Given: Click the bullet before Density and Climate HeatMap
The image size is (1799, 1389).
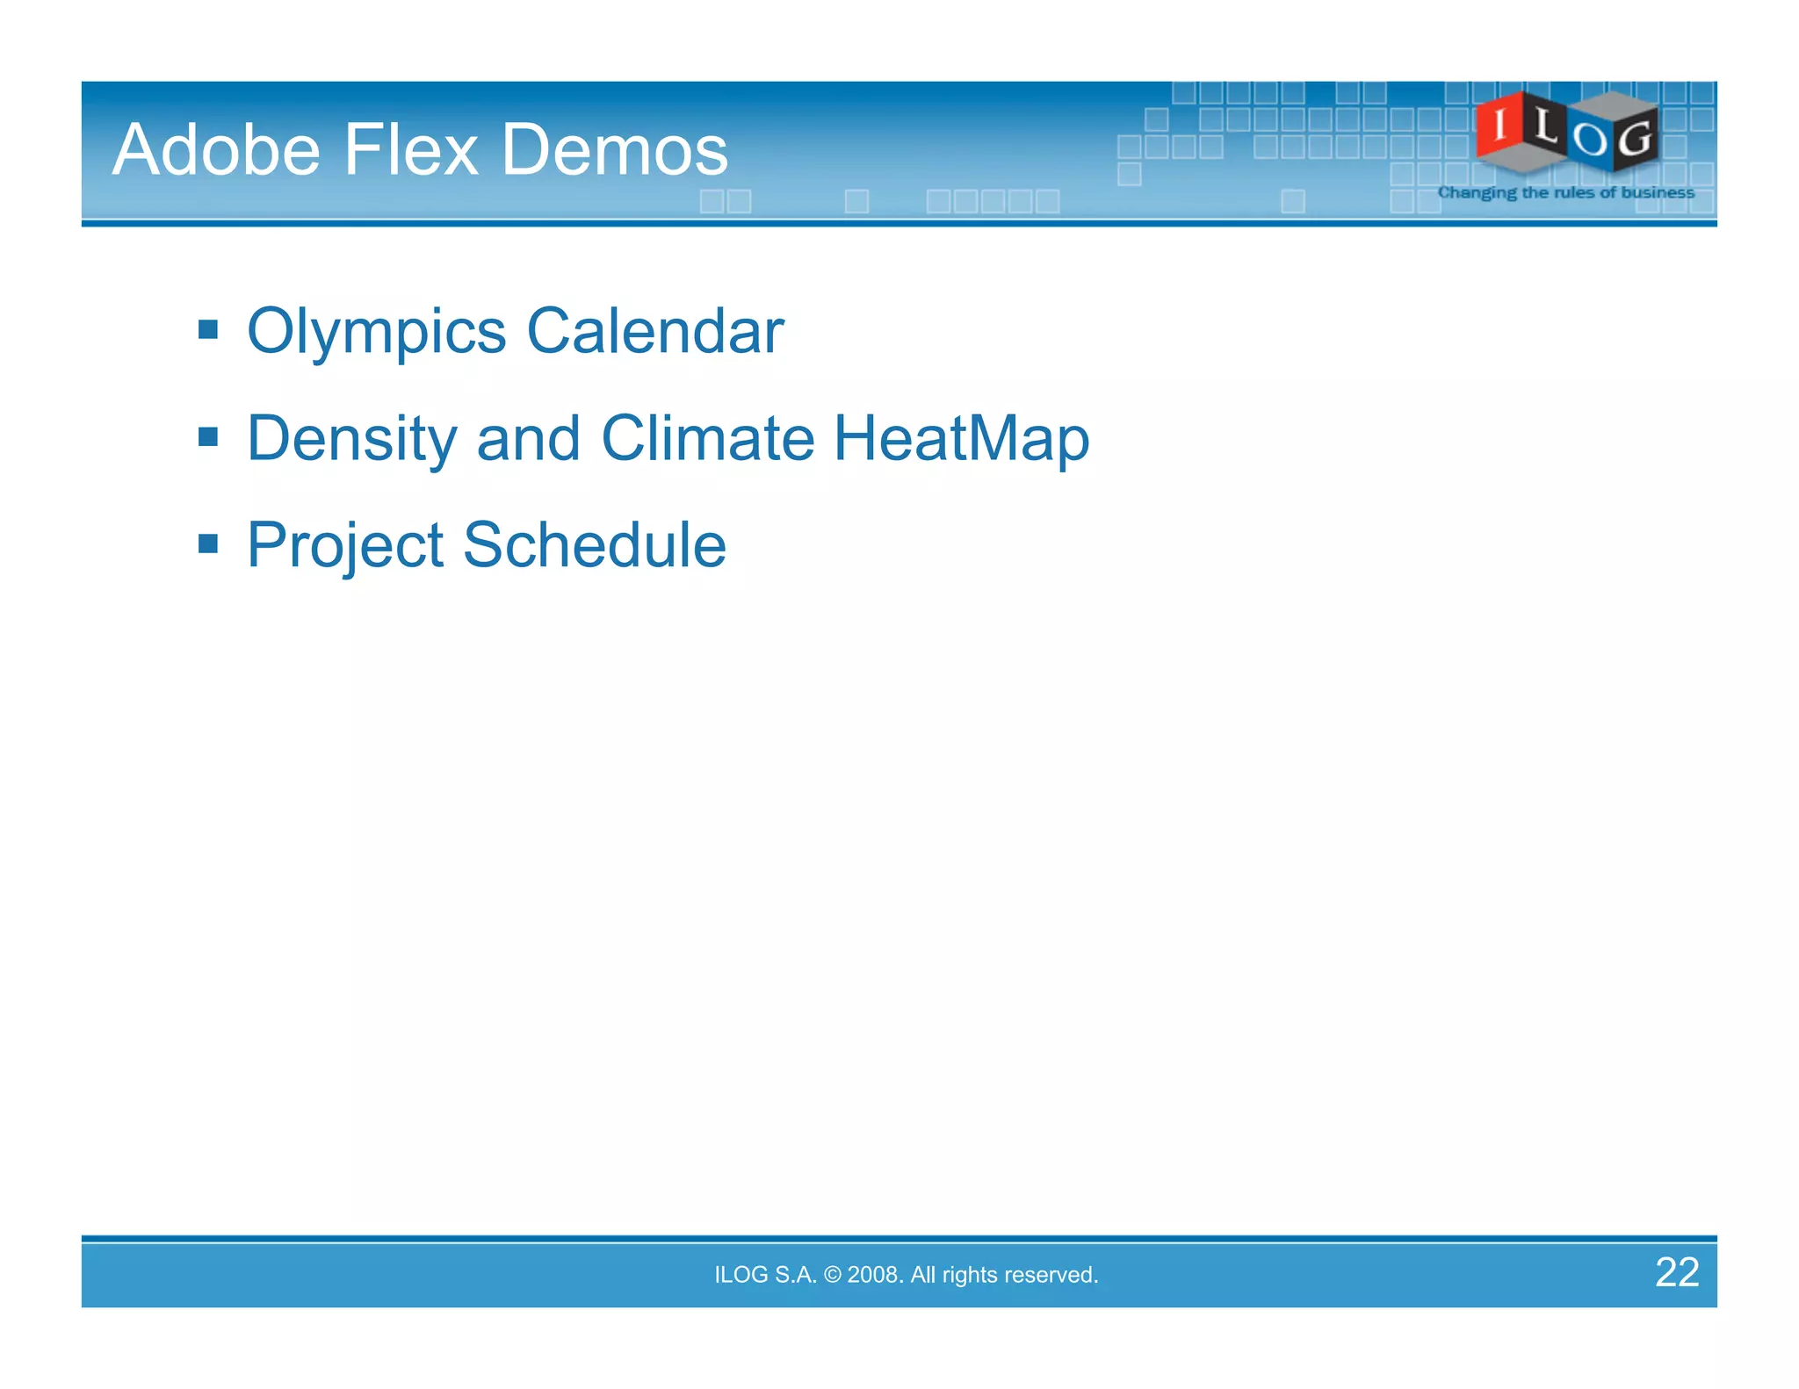Looking at the screenshot, I should (x=208, y=437).
